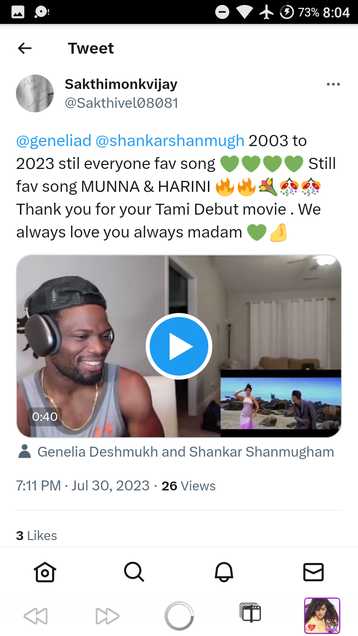Viewport: 358px width, 636px height.
Task: Open the stacked windows icon
Action: pyautogui.click(x=250, y=613)
